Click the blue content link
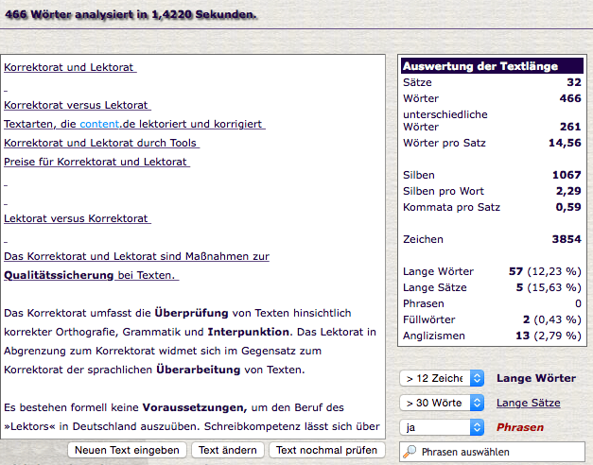 (x=99, y=124)
